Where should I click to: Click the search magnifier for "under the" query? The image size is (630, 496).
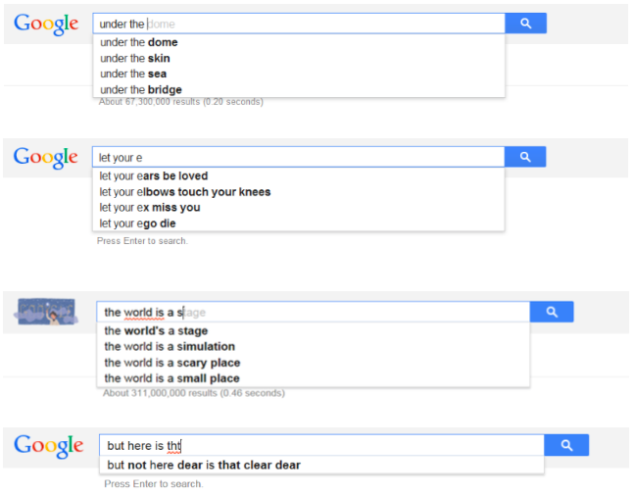525,24
